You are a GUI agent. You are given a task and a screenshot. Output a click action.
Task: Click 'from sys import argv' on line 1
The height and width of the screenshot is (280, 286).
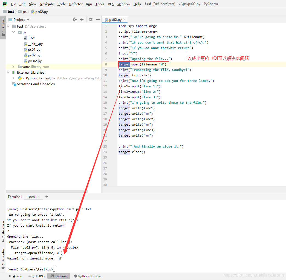click(x=138, y=26)
